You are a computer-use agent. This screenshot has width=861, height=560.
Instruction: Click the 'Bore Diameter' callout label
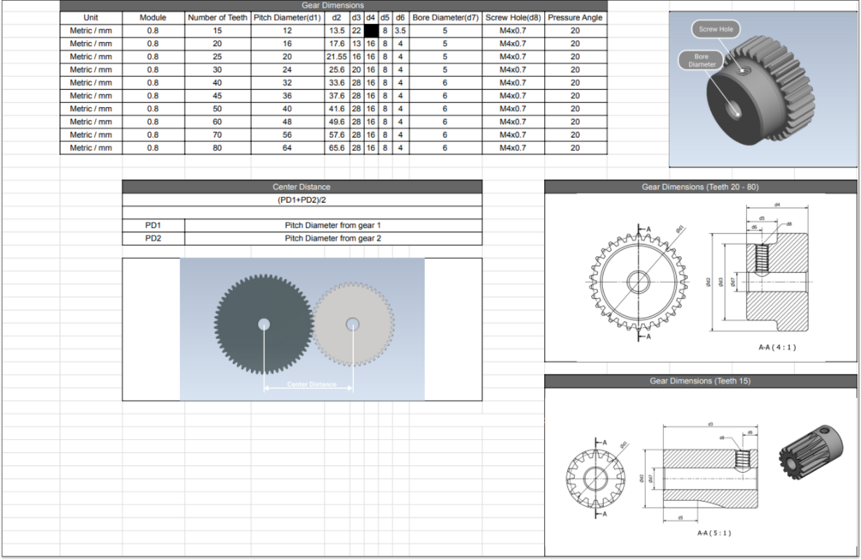point(701,61)
